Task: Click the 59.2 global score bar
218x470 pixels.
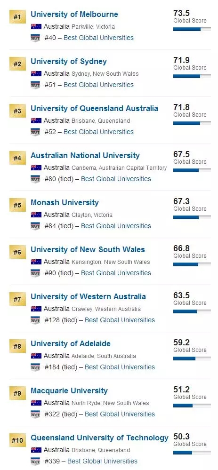Action: pyautogui.click(x=192, y=358)
